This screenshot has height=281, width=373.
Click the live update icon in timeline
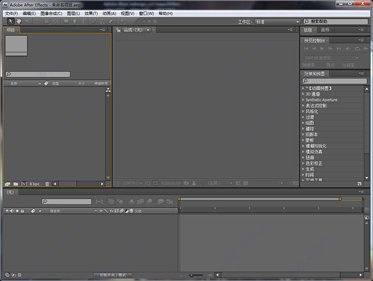(111, 201)
